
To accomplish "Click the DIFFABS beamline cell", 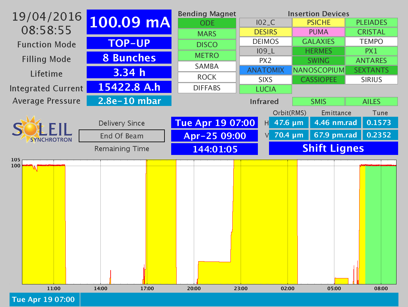I will [x=207, y=88].
